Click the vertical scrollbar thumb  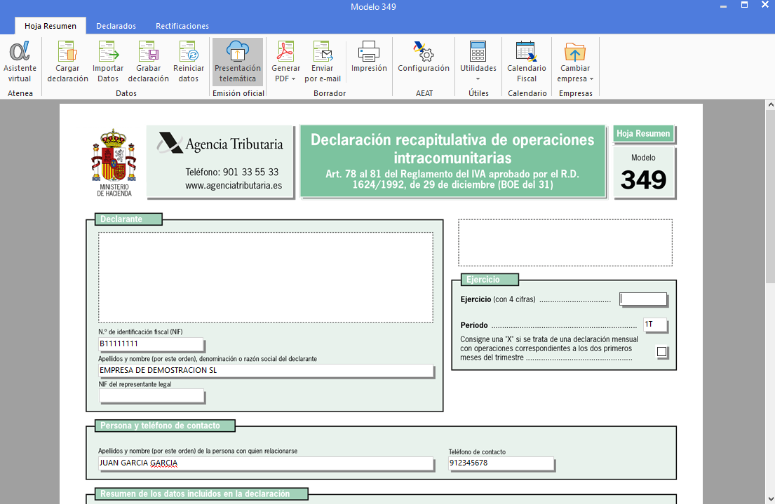[x=771, y=197]
